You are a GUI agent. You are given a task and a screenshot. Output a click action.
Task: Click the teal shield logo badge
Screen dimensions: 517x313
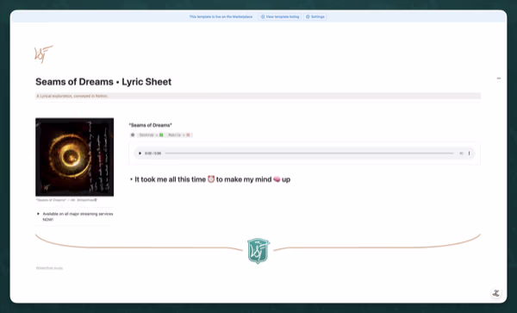coord(258,251)
